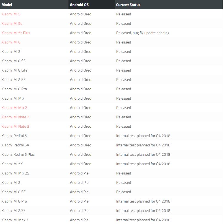The width and height of the screenshot is (223, 224).
Task: Click the Xiaomi Mi 5s link
Action: click(x=12, y=23)
